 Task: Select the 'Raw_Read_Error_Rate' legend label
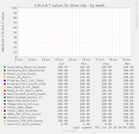coord(23,87)
